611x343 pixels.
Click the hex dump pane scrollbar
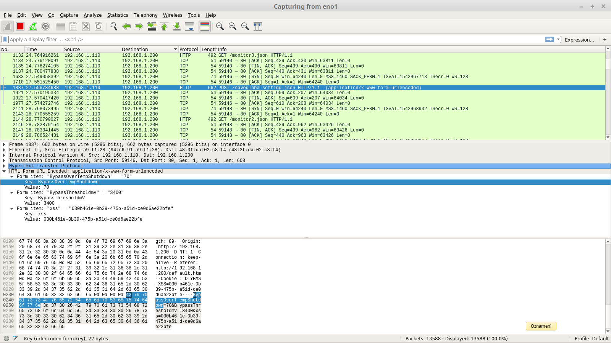(x=608, y=286)
